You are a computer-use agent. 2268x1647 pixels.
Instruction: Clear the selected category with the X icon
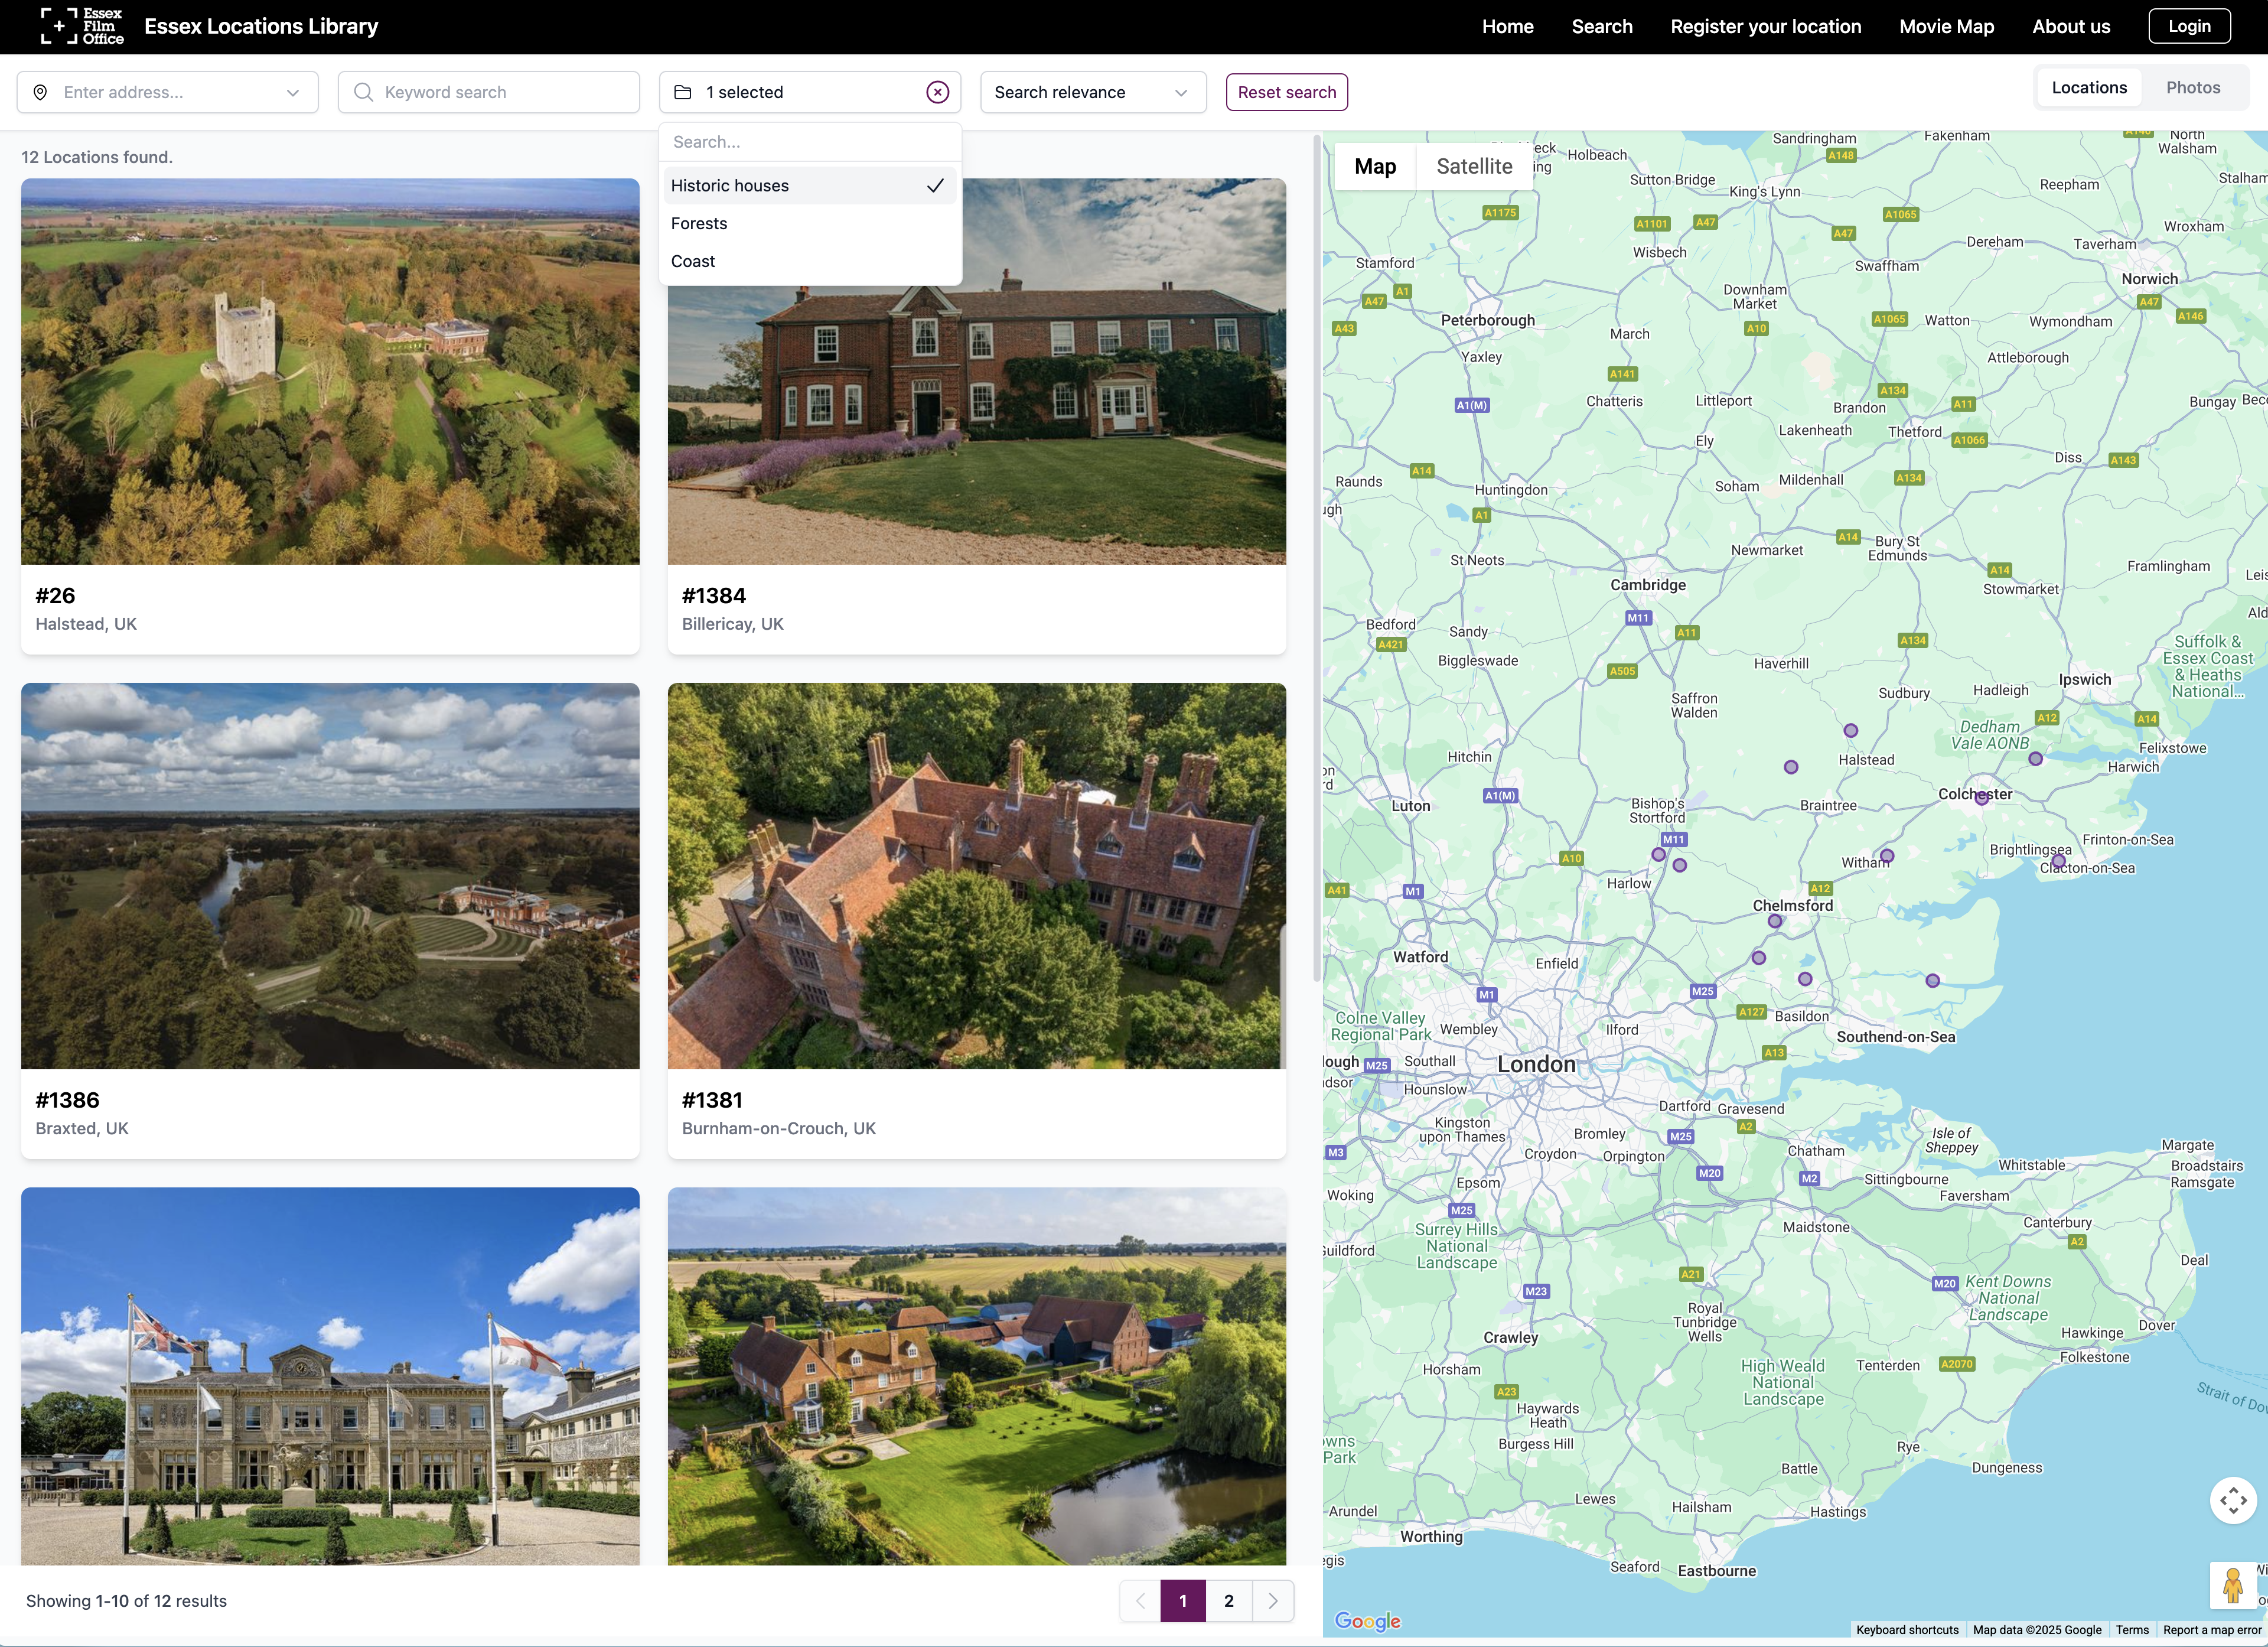click(937, 92)
